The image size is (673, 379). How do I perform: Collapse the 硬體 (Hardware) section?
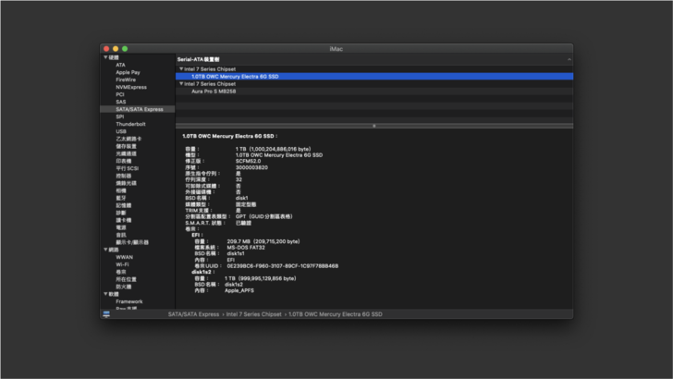coord(104,57)
